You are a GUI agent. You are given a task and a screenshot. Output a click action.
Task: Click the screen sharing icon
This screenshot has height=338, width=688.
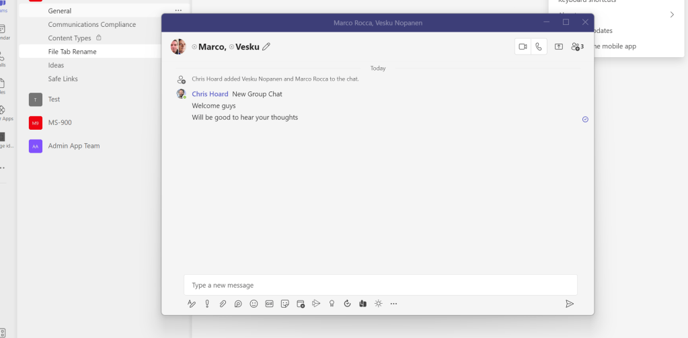pyautogui.click(x=558, y=46)
